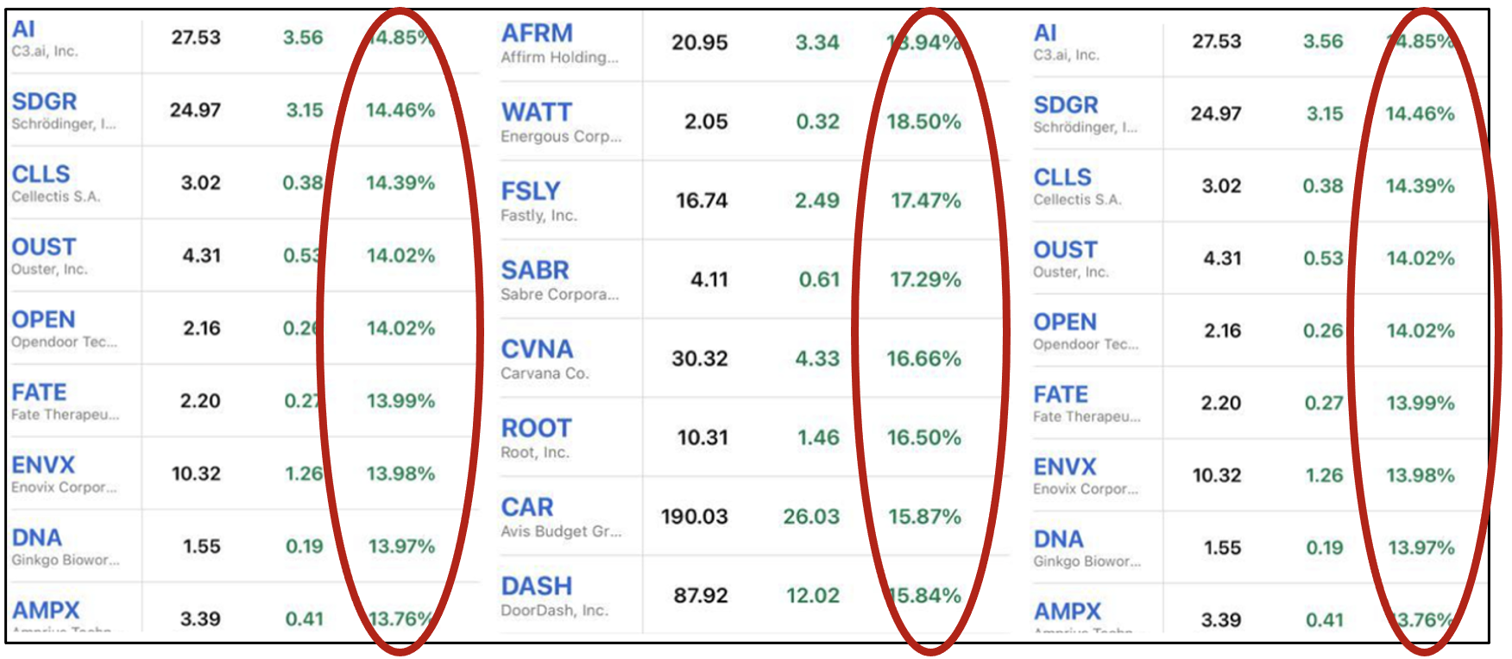Click the 190.03 price for CAR

[x=695, y=517]
